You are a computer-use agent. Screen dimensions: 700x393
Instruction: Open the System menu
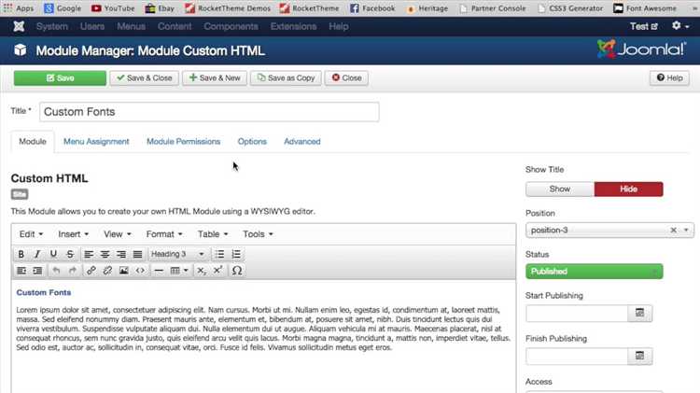pos(52,26)
